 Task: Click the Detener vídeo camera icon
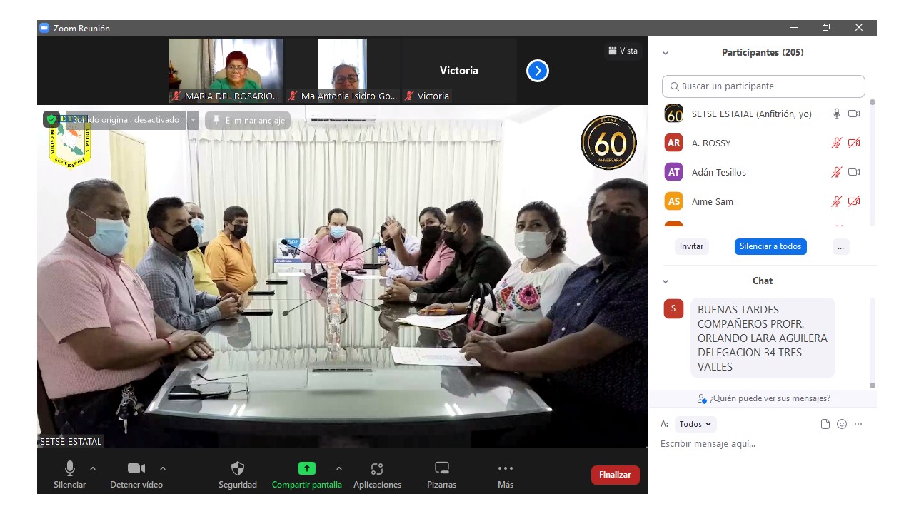click(x=136, y=468)
